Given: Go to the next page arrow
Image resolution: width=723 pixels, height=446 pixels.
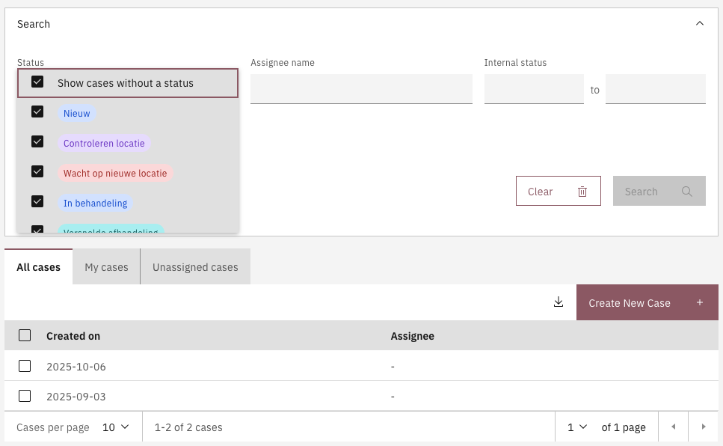Looking at the screenshot, I should click(x=703, y=427).
